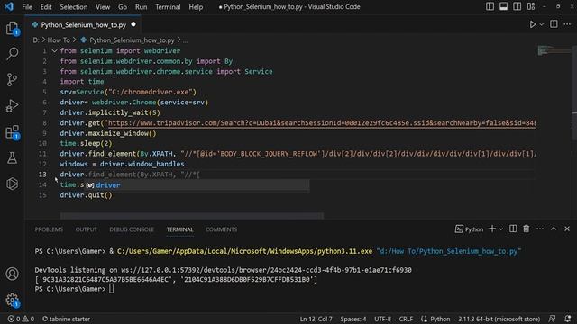Open terminal panel more actions ellipsis

[x=540, y=229]
